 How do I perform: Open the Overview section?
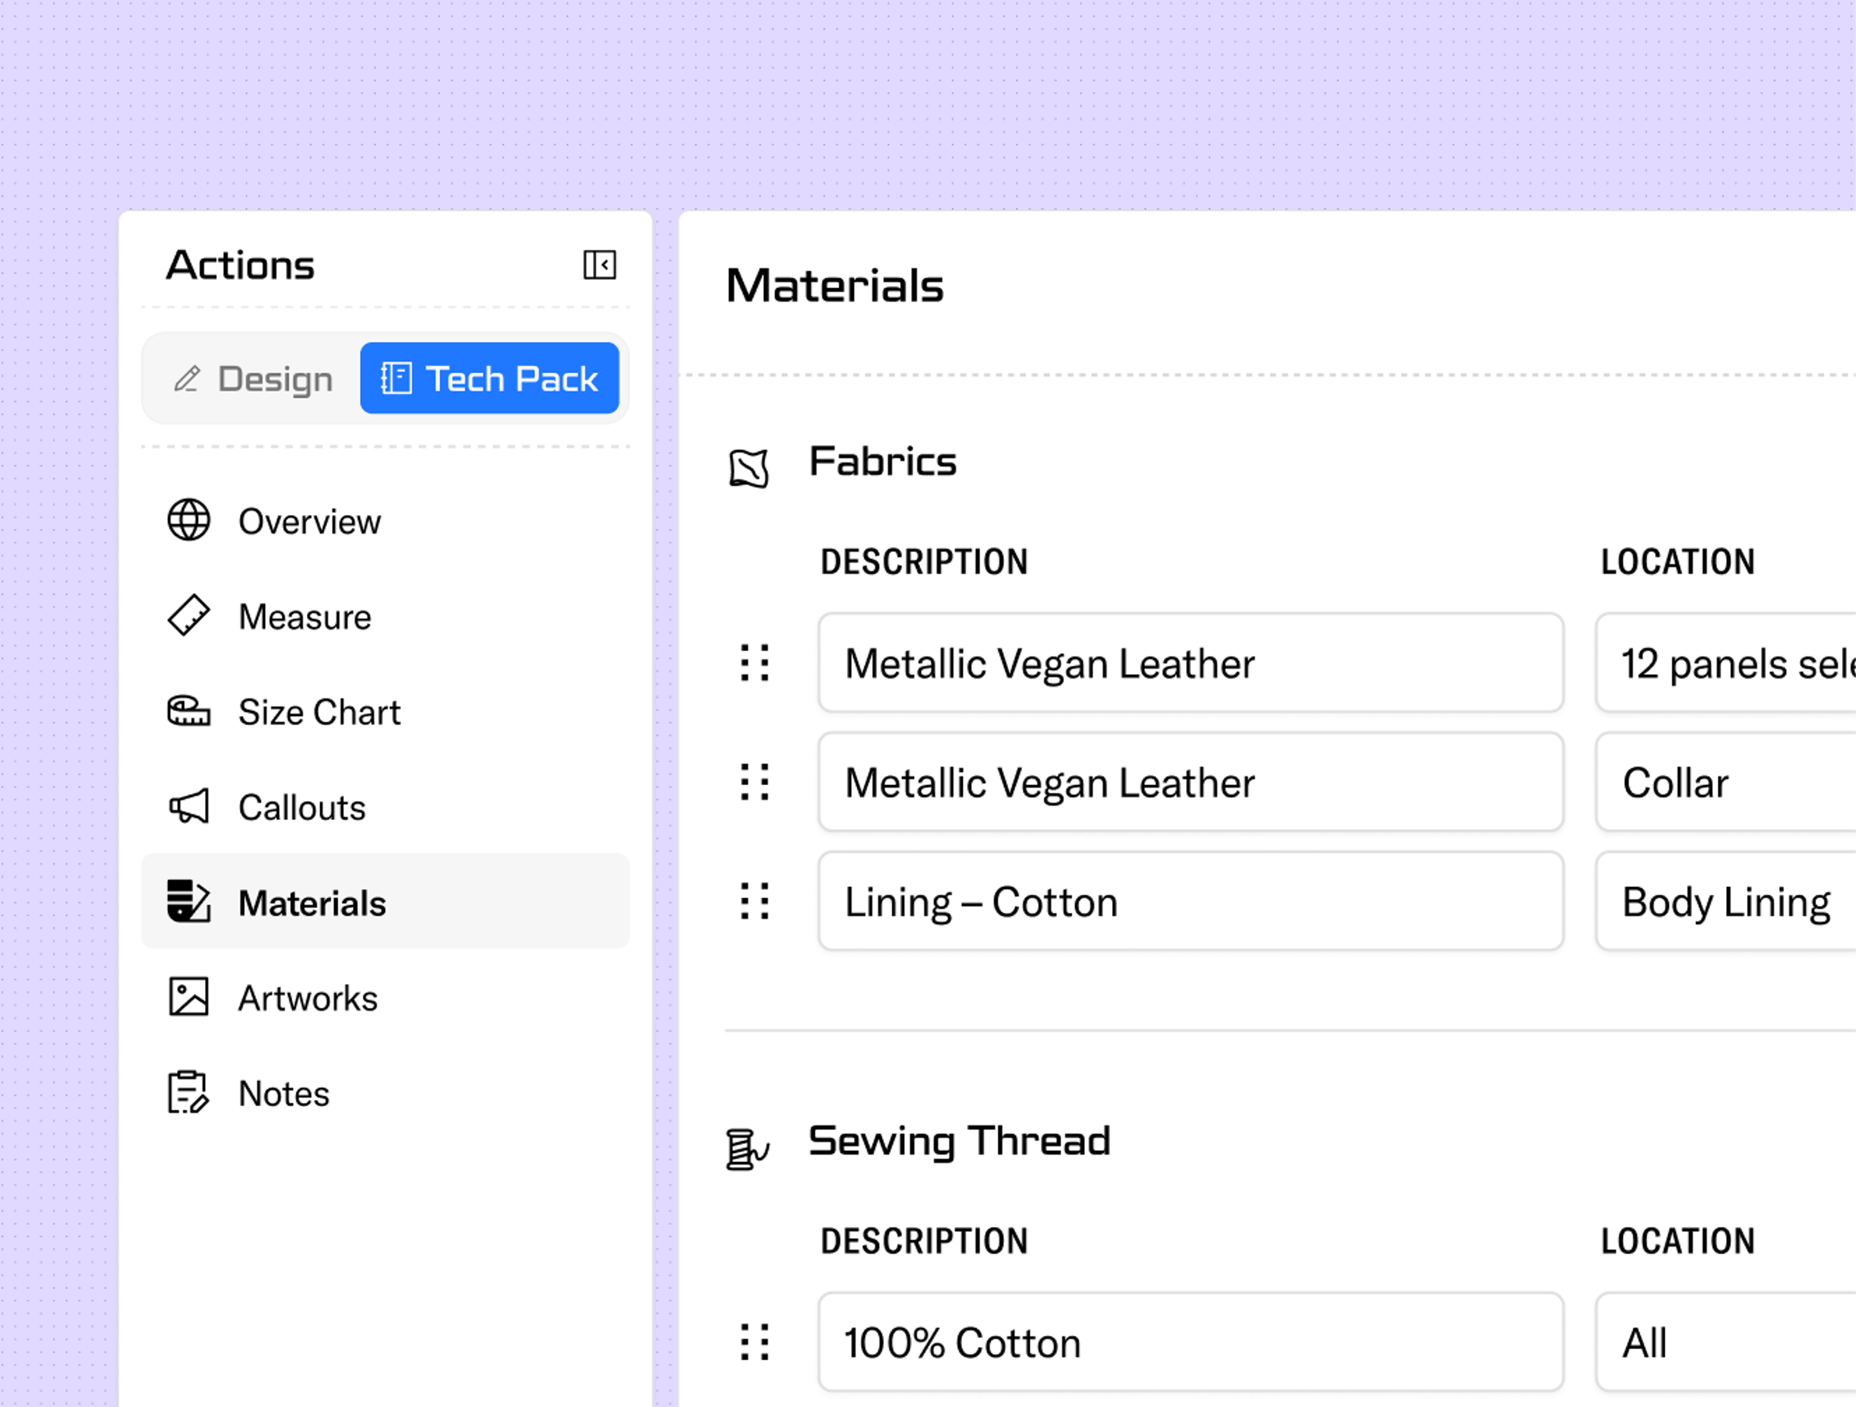[x=309, y=521]
